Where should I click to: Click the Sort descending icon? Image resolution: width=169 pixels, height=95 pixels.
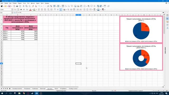[69, 6]
